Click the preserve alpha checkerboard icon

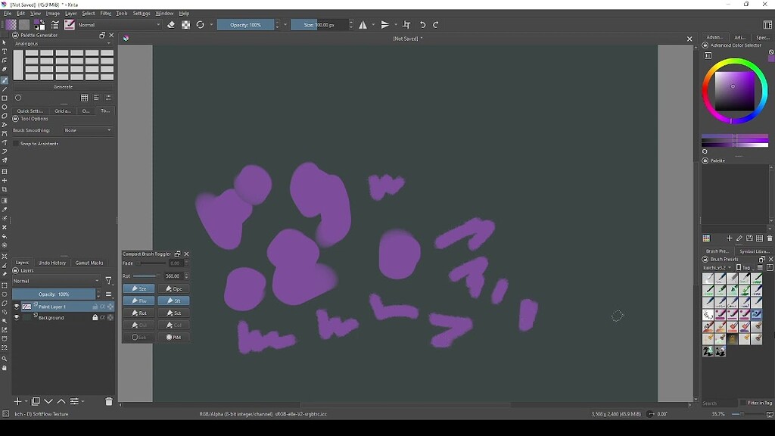point(185,25)
